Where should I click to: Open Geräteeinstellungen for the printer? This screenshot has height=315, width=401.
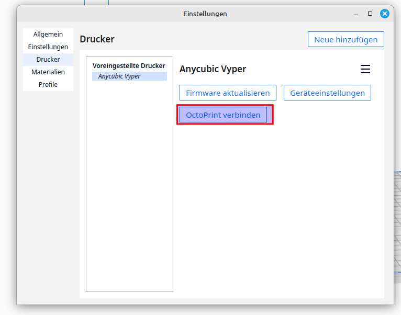[327, 93]
